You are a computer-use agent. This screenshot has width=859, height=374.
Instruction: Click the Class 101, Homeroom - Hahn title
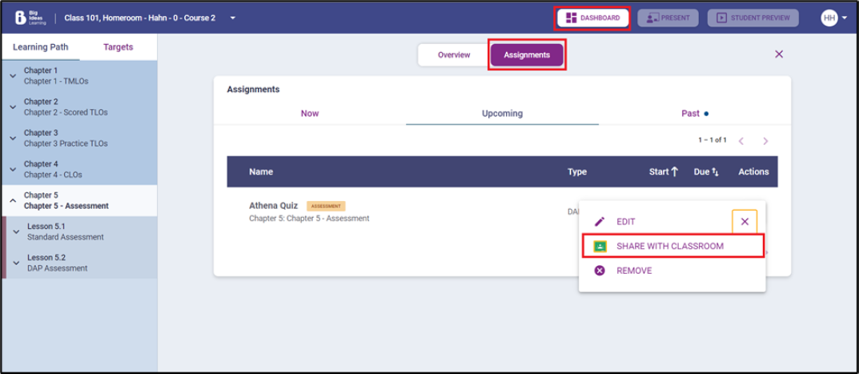139,18
